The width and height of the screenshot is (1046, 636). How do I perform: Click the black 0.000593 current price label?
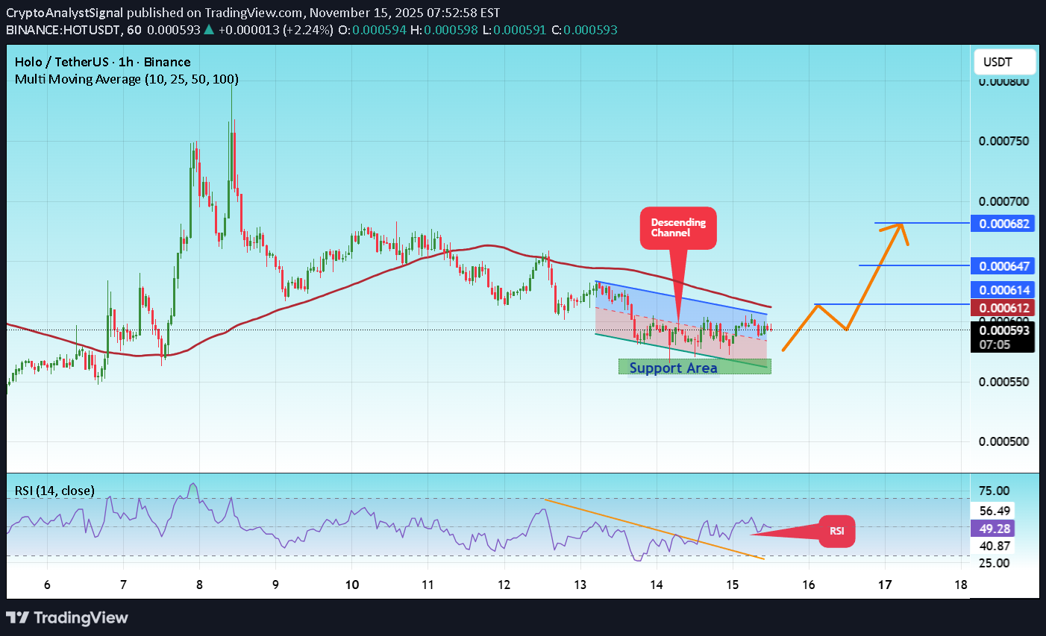[x=1002, y=331]
